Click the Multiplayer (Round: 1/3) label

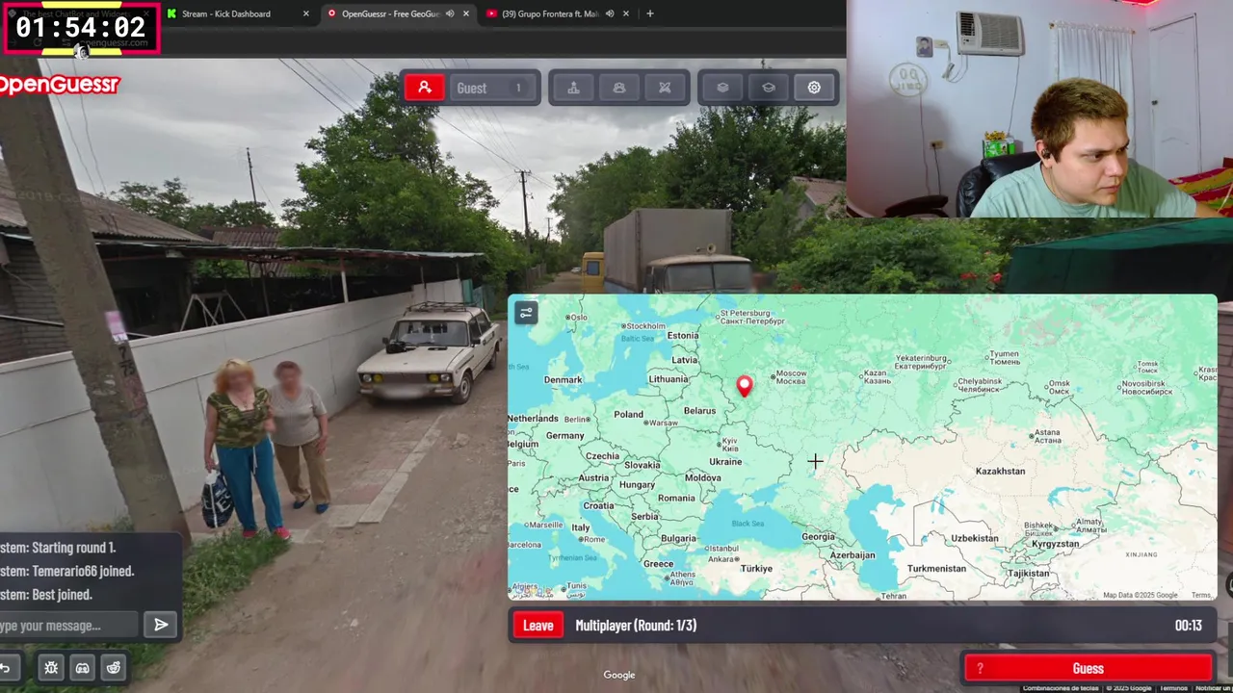[636, 626]
